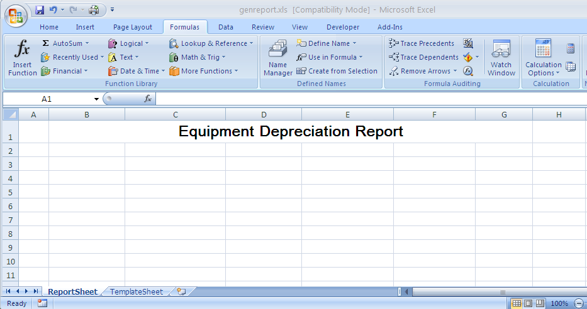The height and width of the screenshot is (309, 587).
Task: Open the Developer tab
Action: point(343,27)
